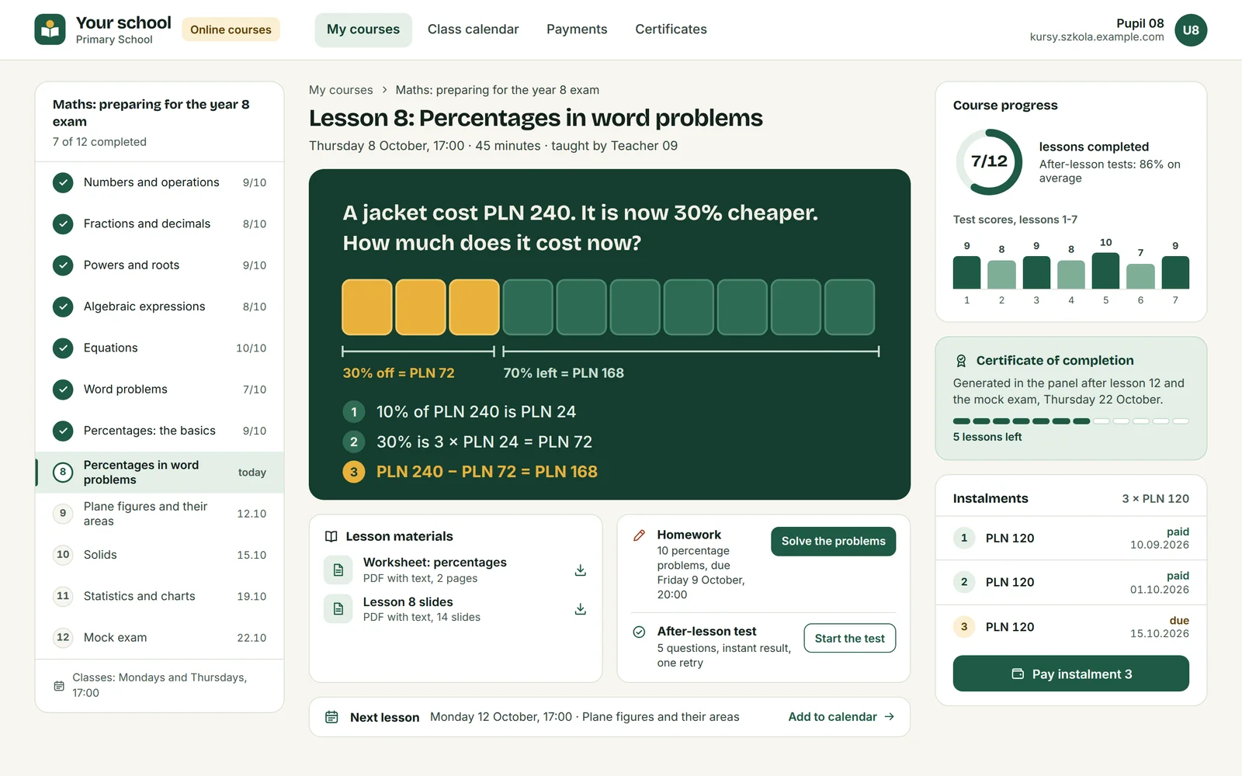
Task: Click the Certificate of completion badge icon
Action: coord(961,361)
